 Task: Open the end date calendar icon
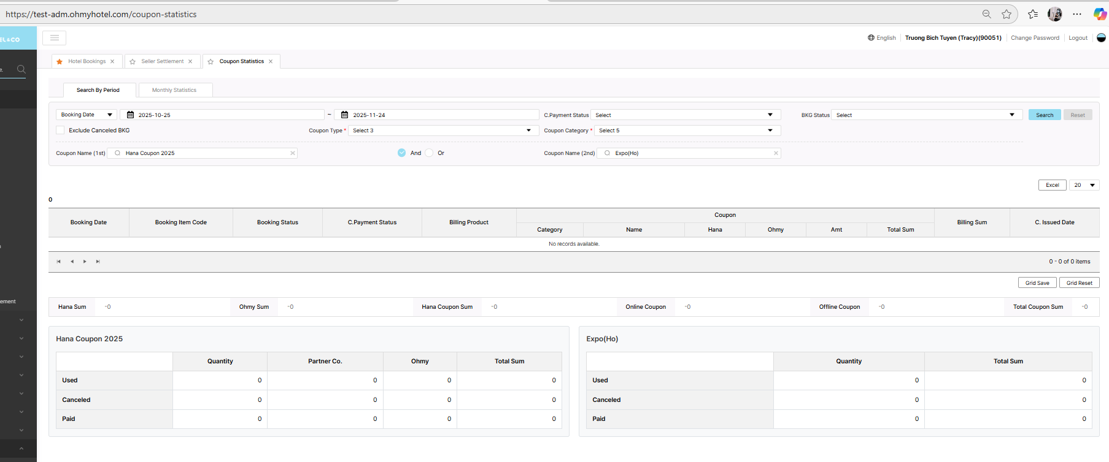pos(344,115)
